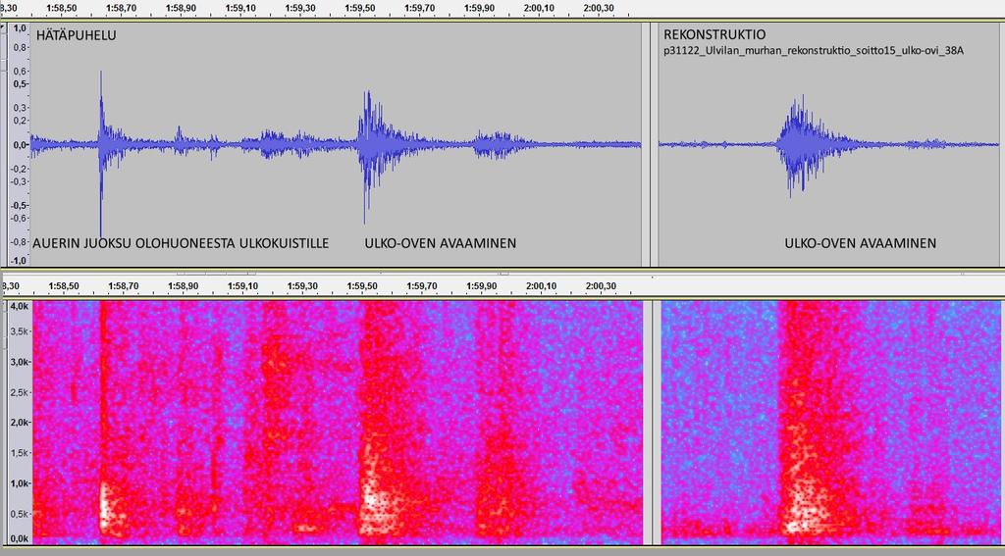Image resolution: width=1005 pixels, height=556 pixels.
Task: Click 1:59,30 on the spectrogram timeline
Action: tap(302, 286)
